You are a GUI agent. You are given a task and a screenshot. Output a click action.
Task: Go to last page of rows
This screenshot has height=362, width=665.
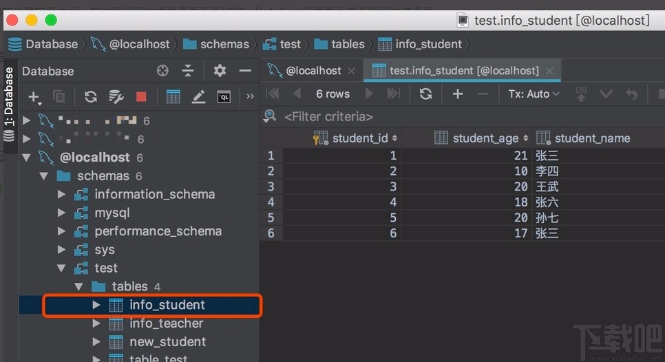tap(393, 94)
